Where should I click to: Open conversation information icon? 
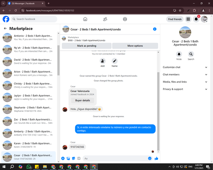pyautogui.click(x=155, y=29)
